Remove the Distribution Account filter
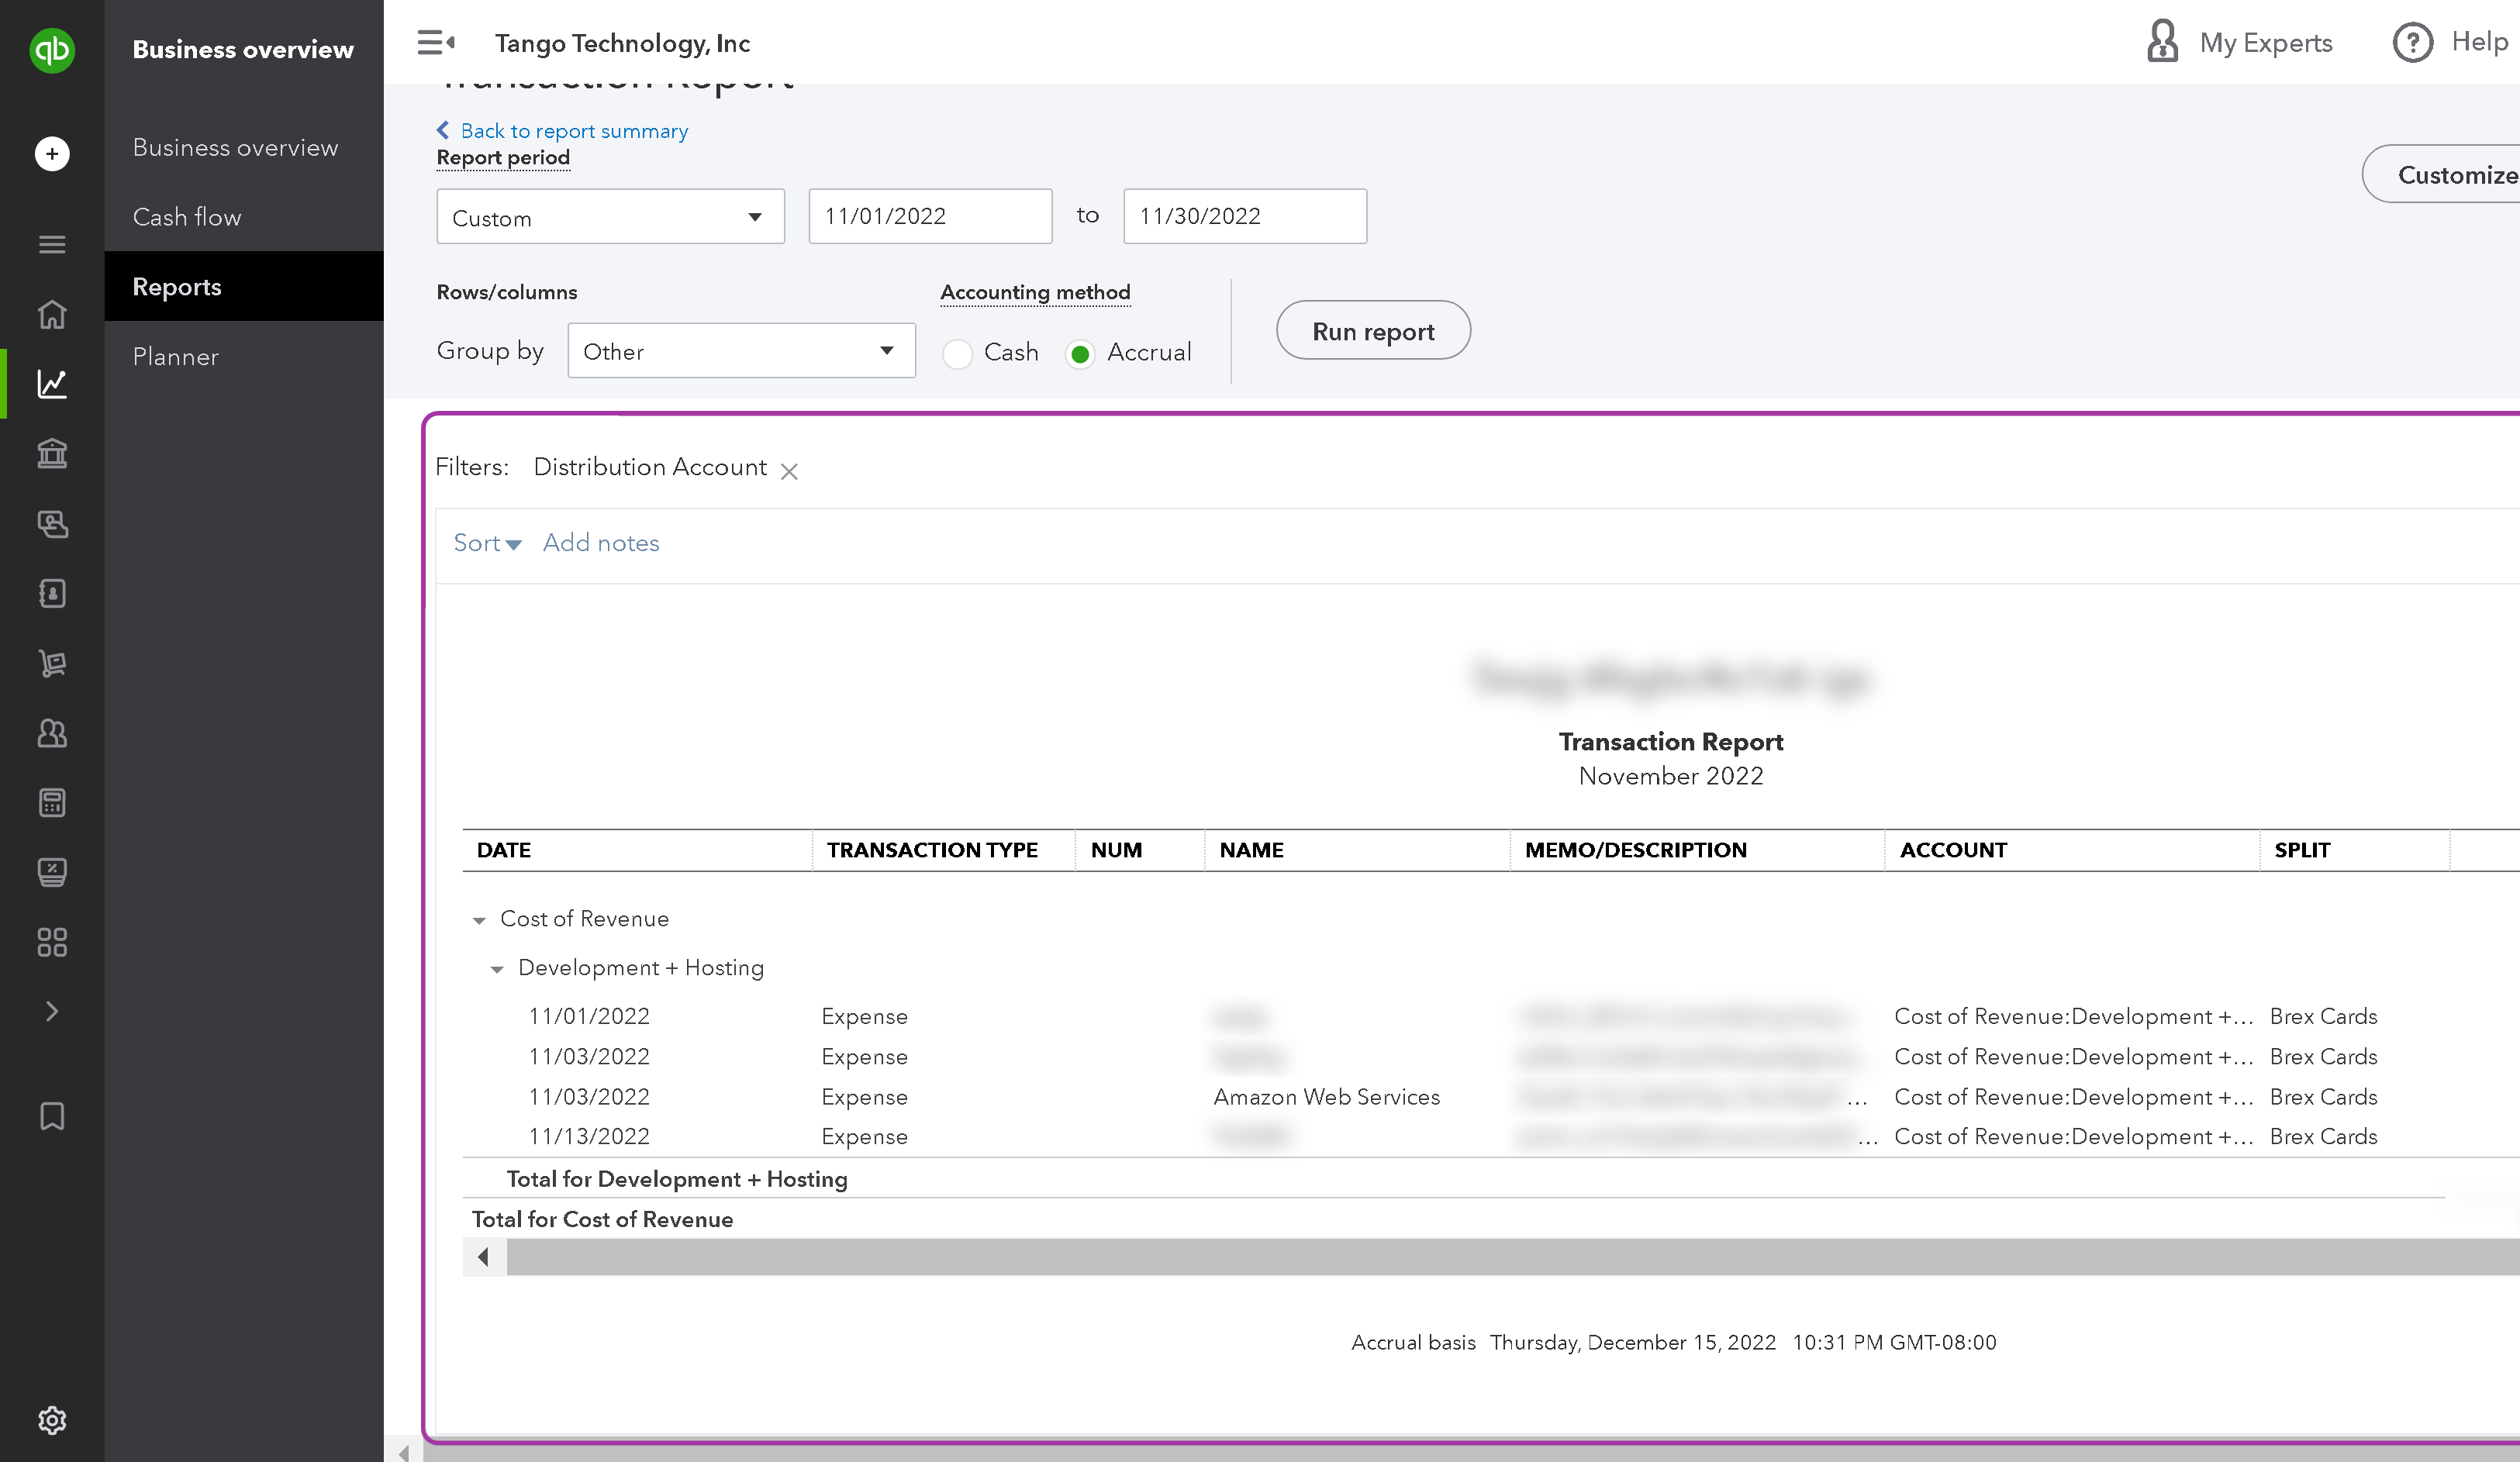 coord(789,471)
